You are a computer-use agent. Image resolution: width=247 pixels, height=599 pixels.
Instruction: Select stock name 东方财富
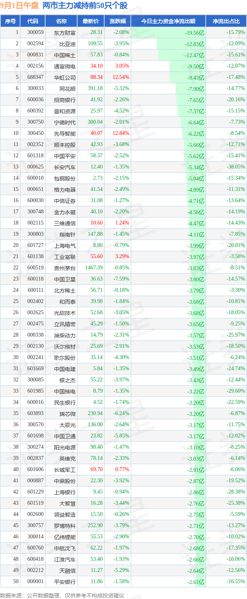pyautogui.click(x=65, y=32)
